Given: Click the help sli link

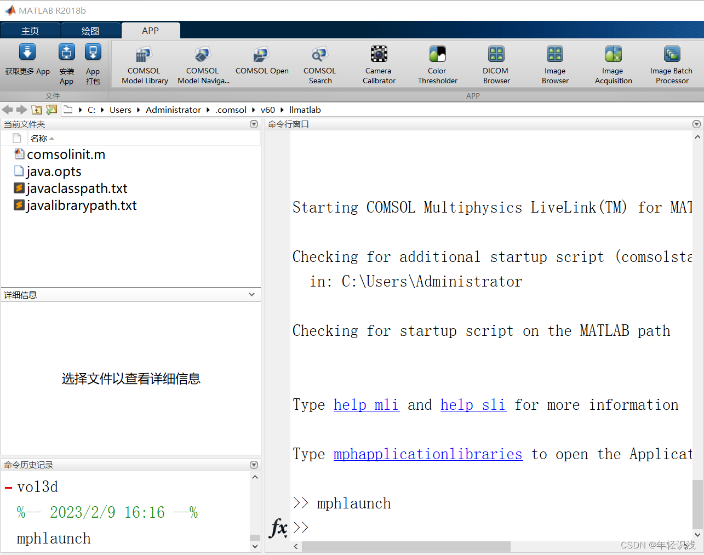Looking at the screenshot, I should pyautogui.click(x=473, y=404).
